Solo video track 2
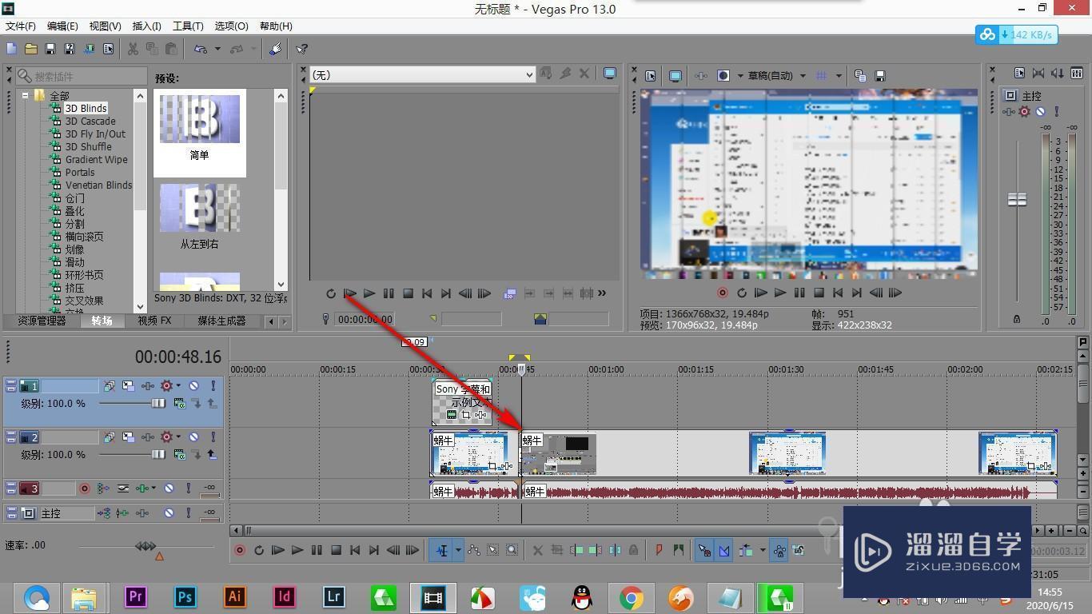 click(213, 437)
